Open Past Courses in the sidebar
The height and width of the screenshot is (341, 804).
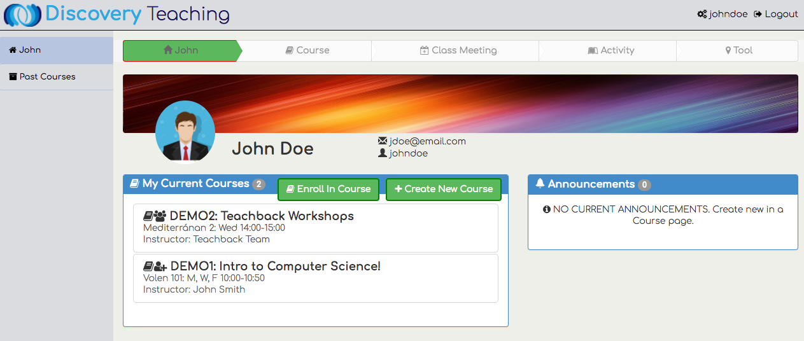(x=46, y=77)
